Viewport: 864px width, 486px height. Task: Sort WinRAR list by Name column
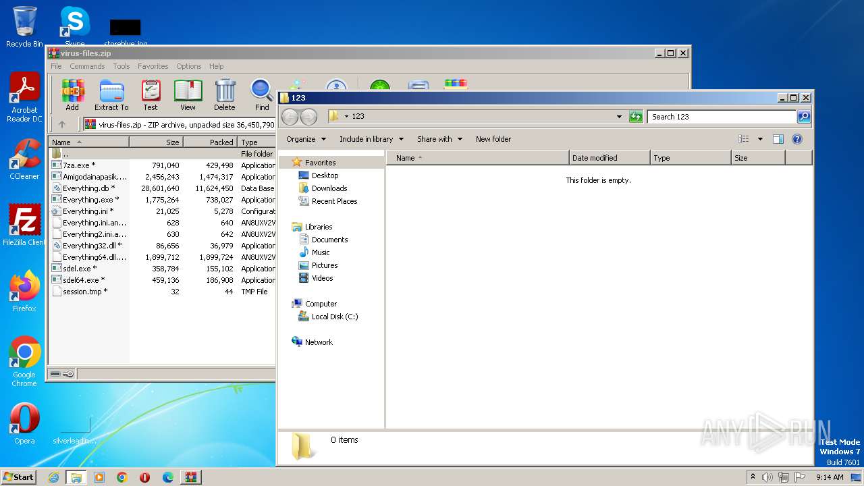coord(89,142)
